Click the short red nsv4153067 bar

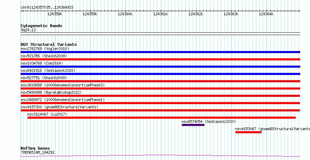248,132
